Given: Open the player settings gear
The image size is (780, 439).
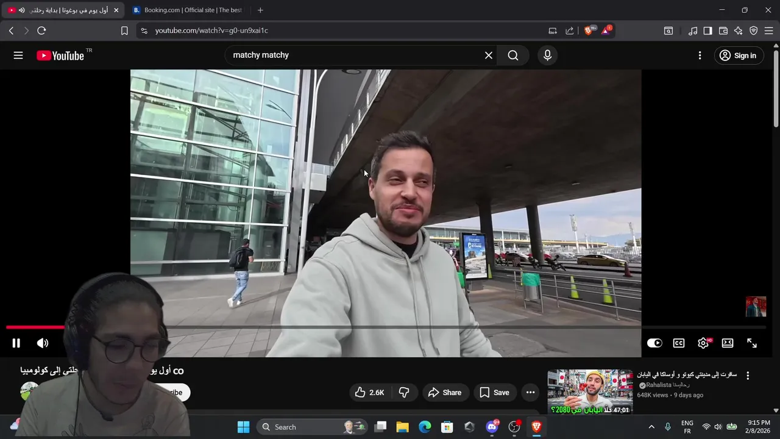Looking at the screenshot, I should [703, 343].
